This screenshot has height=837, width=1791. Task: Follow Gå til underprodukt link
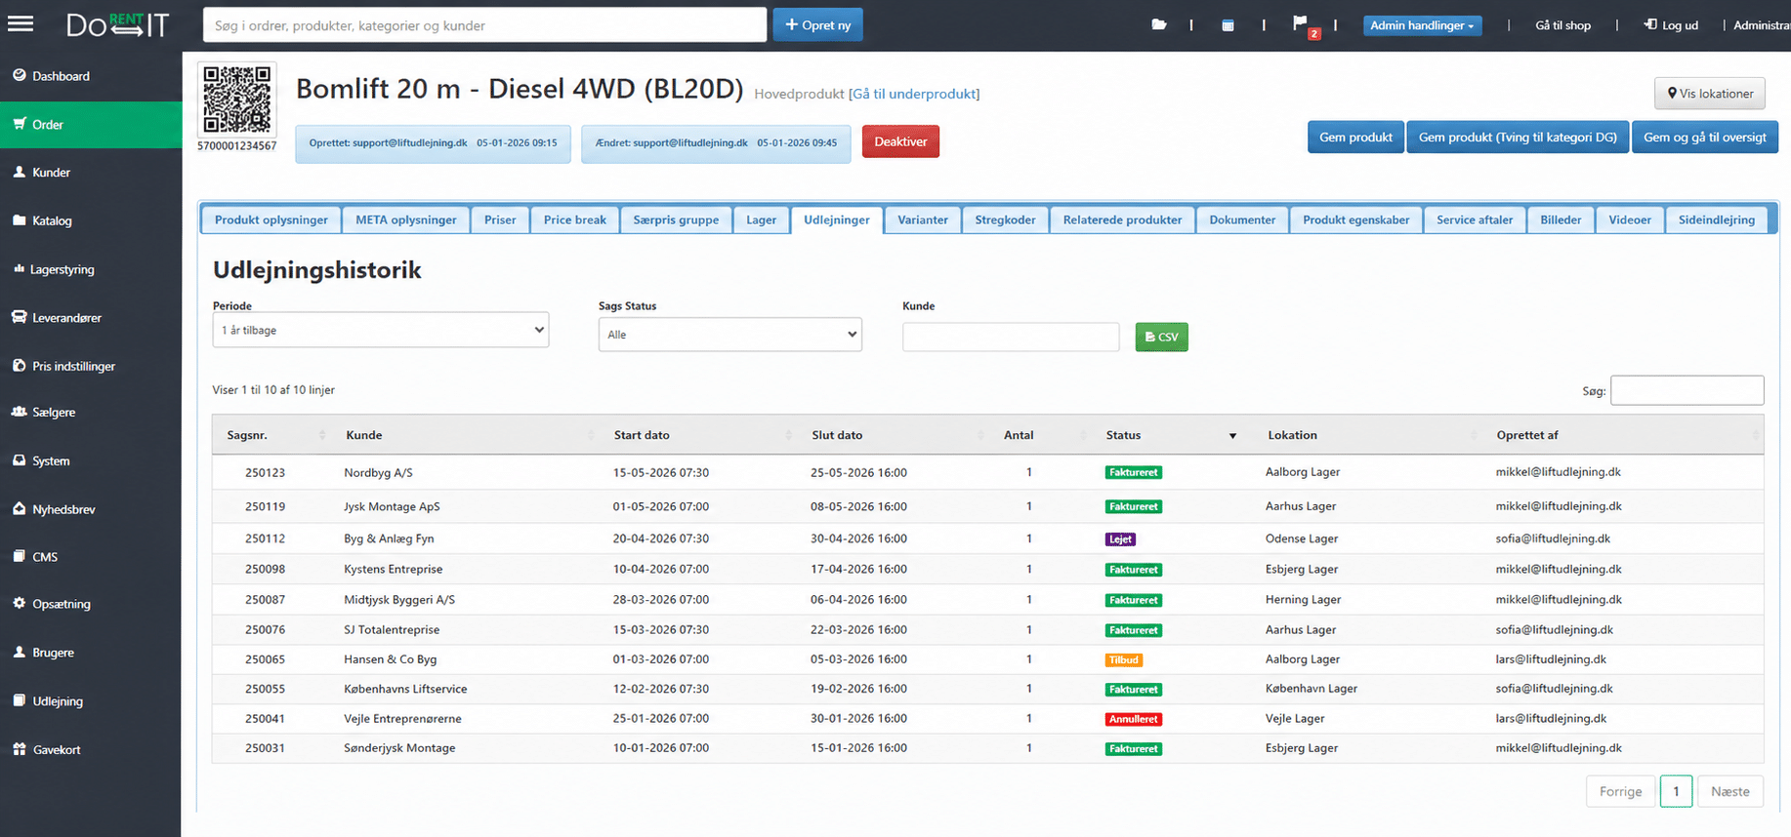pyautogui.click(x=914, y=95)
